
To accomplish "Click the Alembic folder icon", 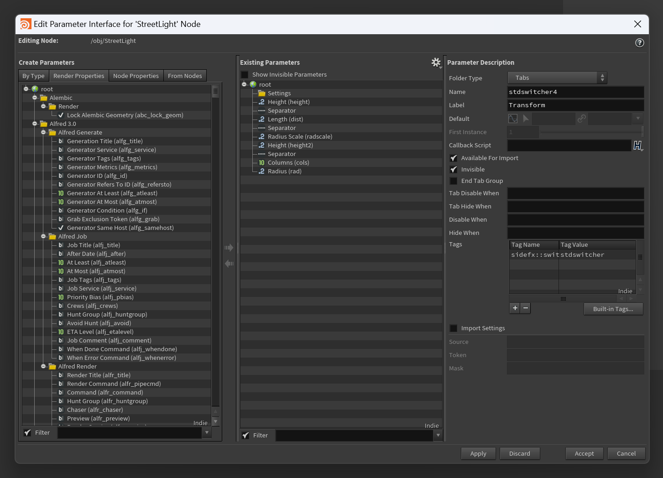I will tap(44, 98).
